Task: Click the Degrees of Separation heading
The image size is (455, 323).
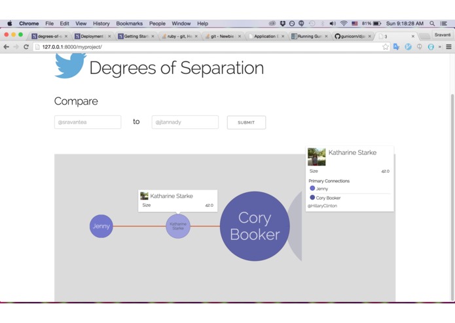Action: pyautogui.click(x=176, y=69)
